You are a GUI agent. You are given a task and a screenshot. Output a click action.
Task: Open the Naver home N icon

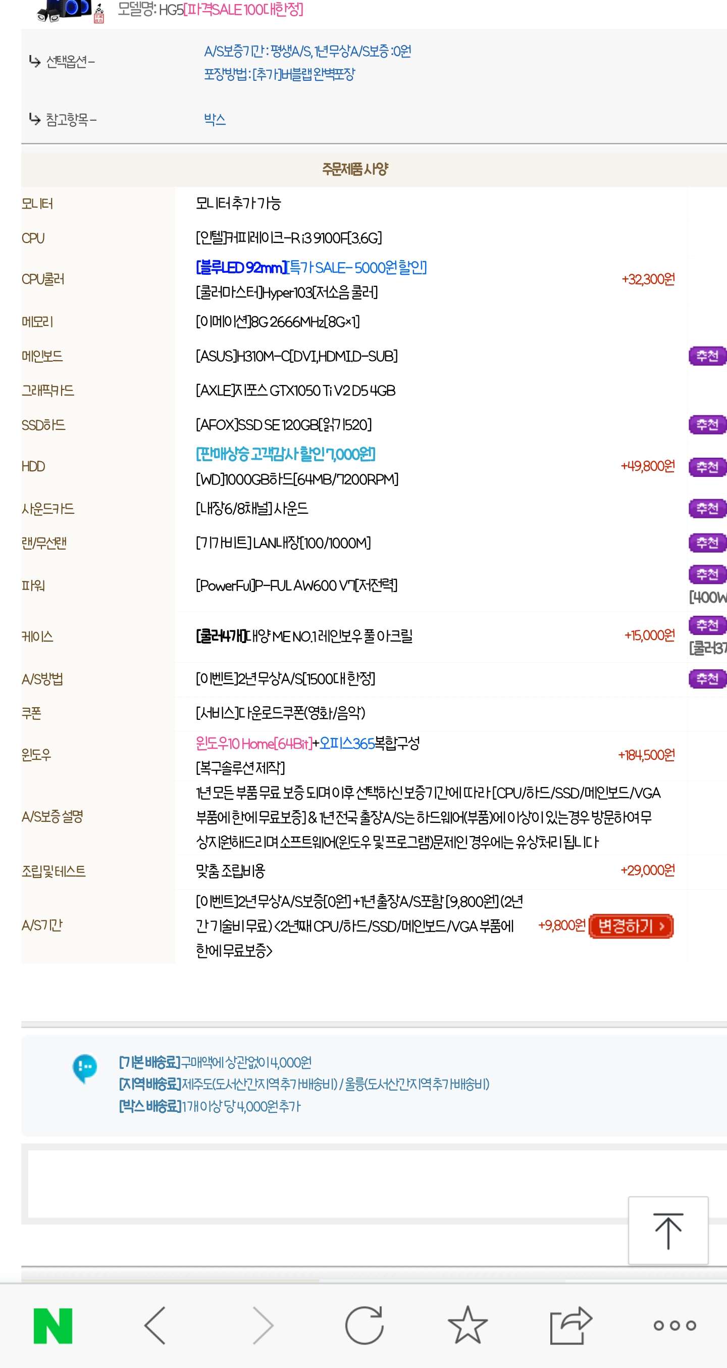point(53,1326)
